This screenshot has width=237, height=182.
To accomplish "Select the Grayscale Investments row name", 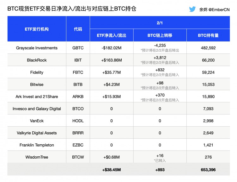I will point(37,48).
